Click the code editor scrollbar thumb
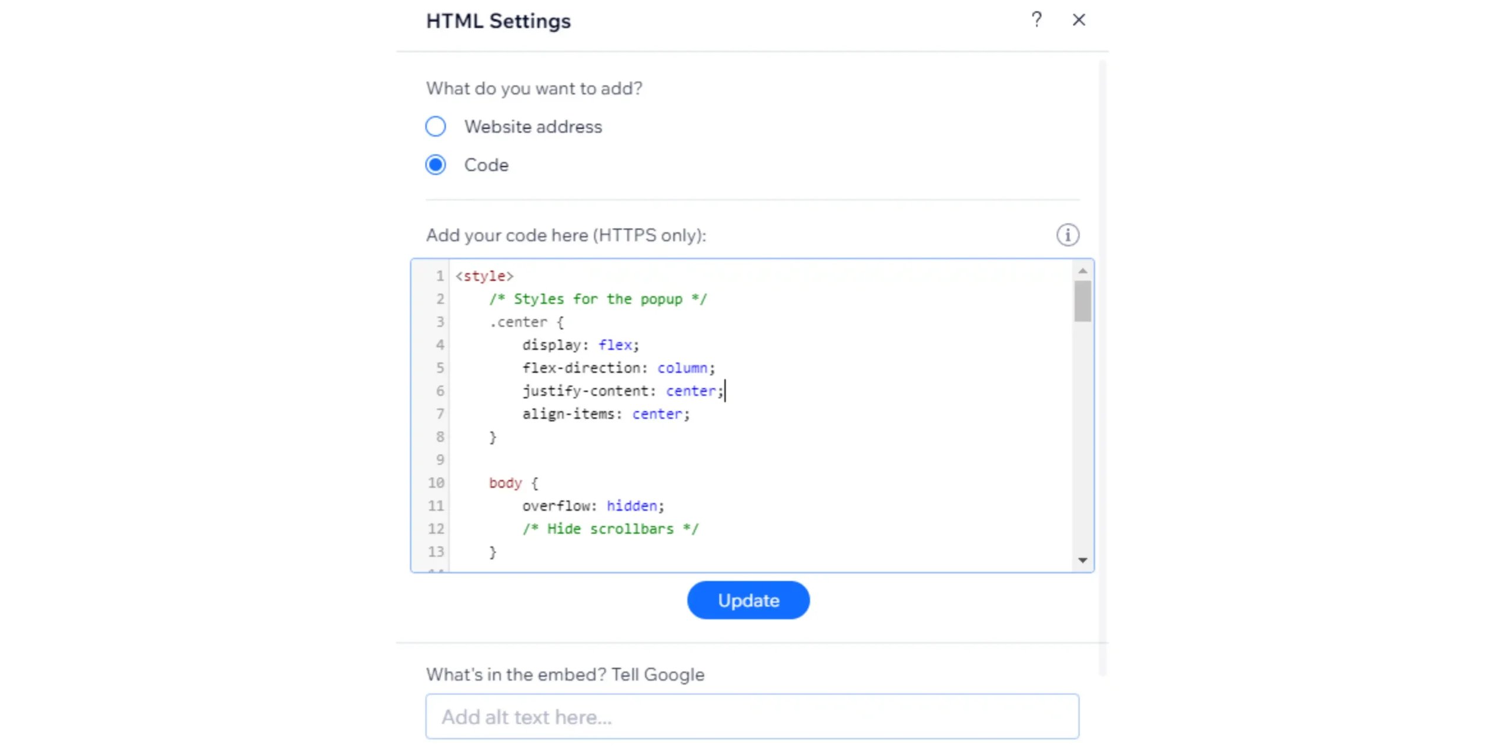This screenshot has height=752, width=1505. click(1082, 303)
